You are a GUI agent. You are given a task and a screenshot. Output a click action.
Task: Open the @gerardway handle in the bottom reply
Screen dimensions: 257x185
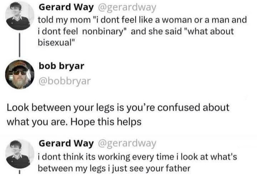tap(126, 143)
